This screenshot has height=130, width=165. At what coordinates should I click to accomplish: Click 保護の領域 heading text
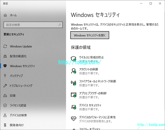pos(81,47)
